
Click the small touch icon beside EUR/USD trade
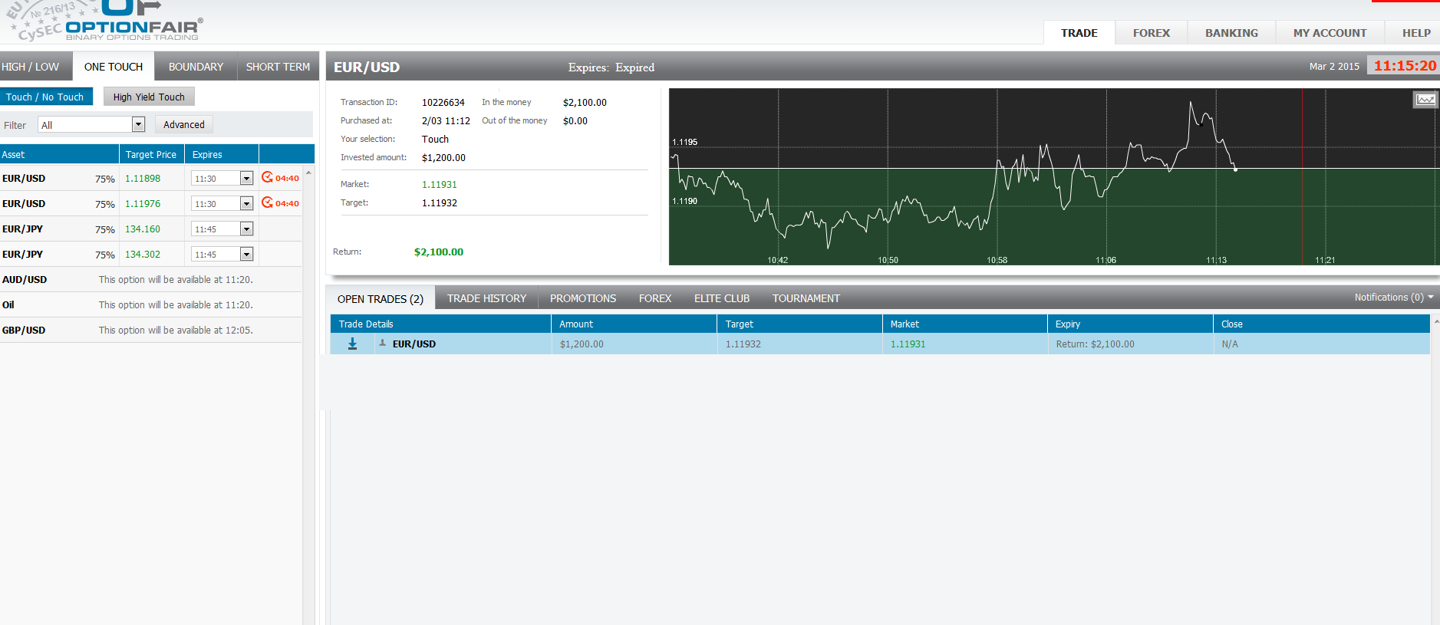(382, 343)
